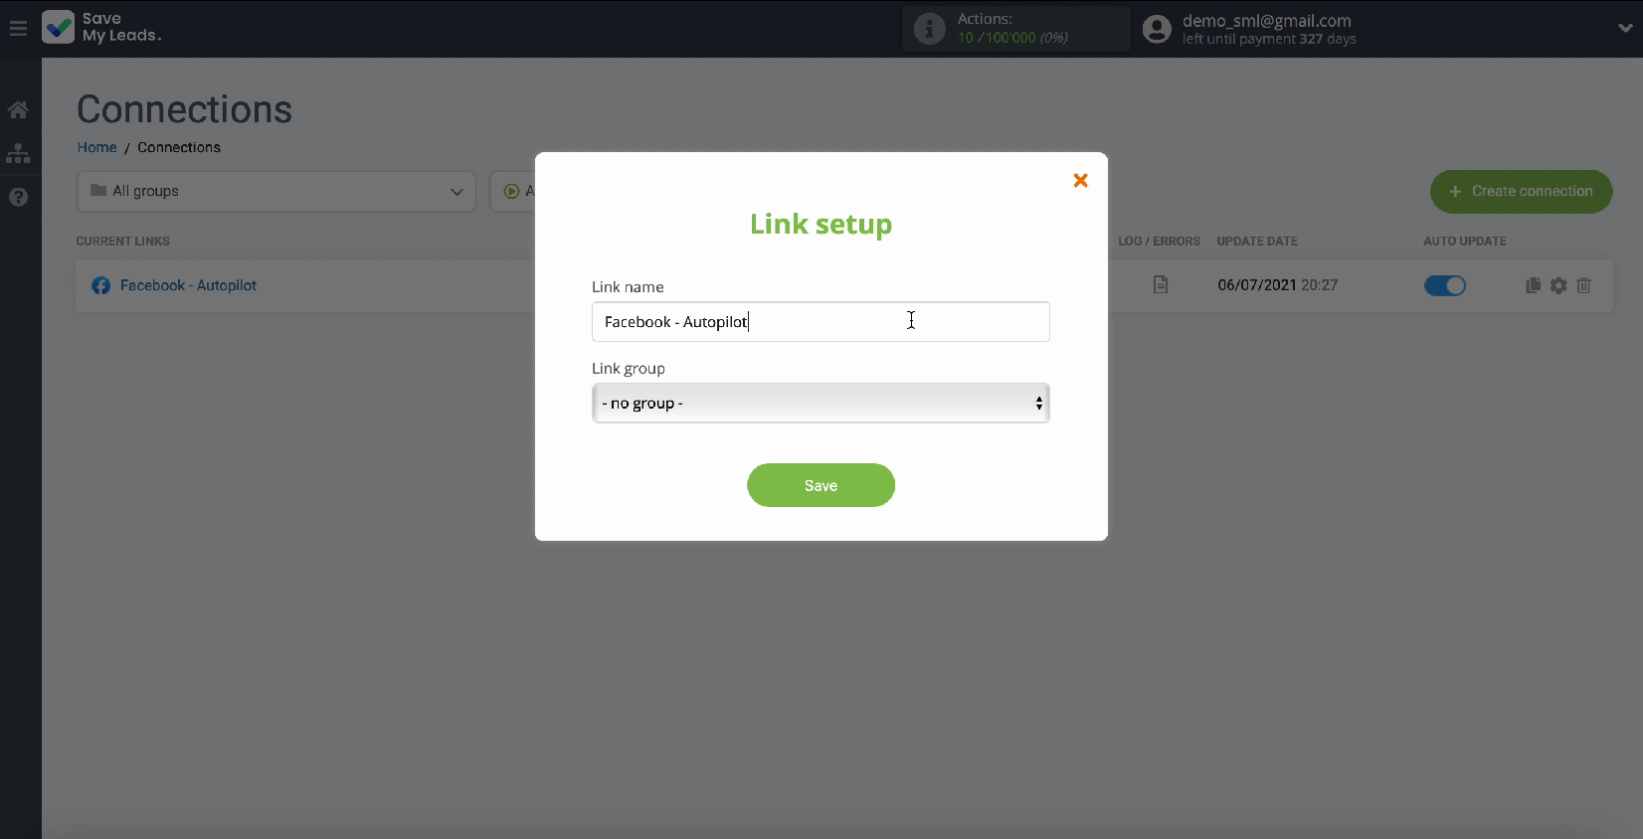The image size is (1643, 839).
Task: Click the Actions counter 10 / 100'000
Action: [x=1012, y=38]
